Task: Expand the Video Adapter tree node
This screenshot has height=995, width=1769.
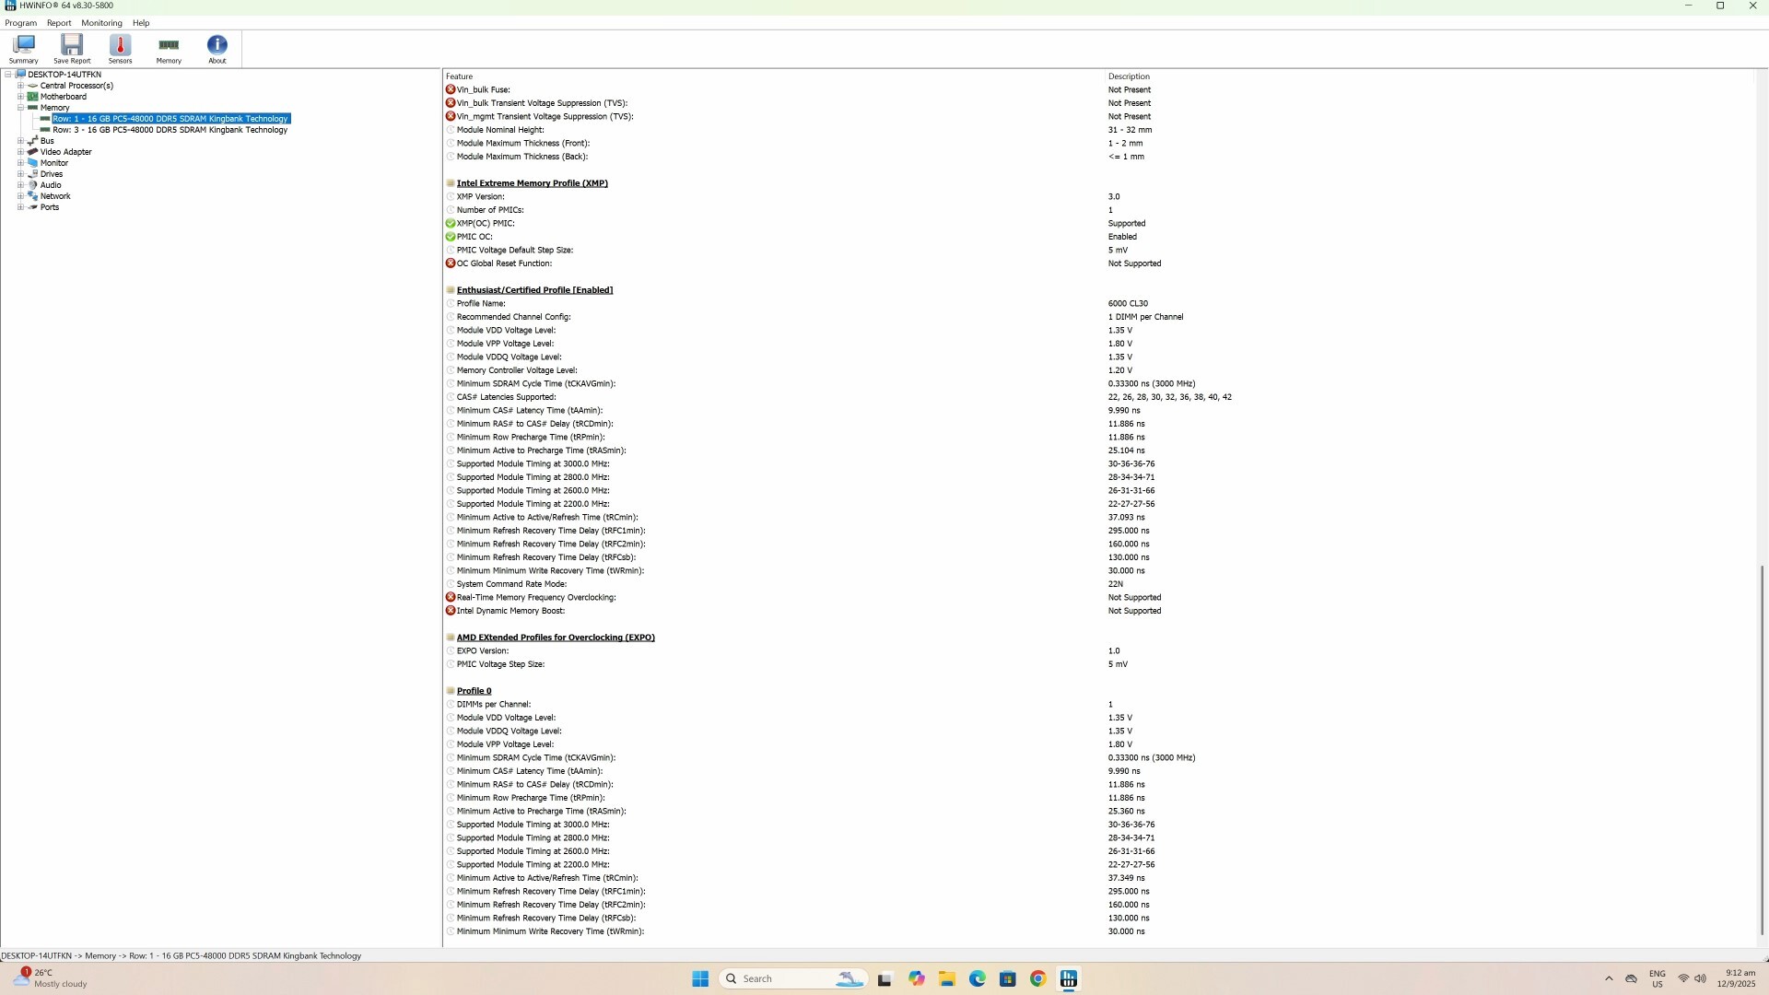Action: click(20, 152)
